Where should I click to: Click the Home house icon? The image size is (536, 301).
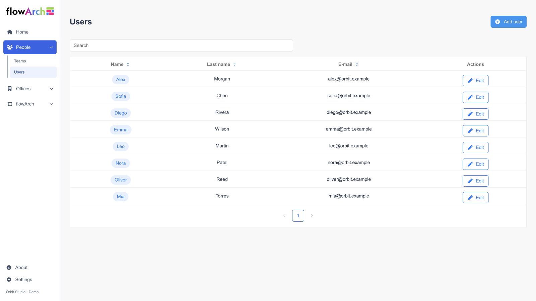pyautogui.click(x=10, y=32)
